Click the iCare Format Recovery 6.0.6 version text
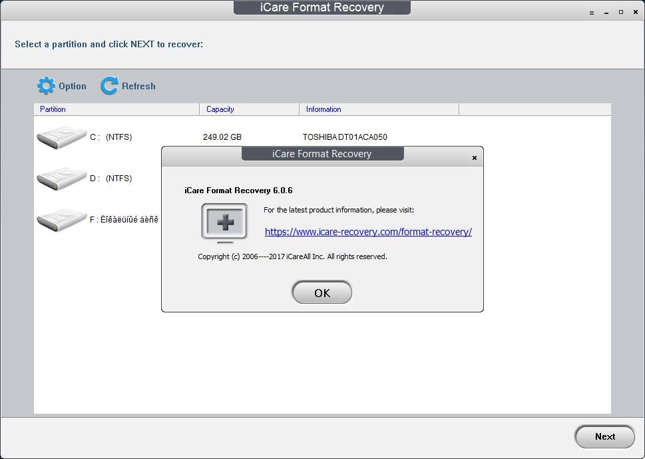Viewport: 645px width, 459px height. pos(238,190)
